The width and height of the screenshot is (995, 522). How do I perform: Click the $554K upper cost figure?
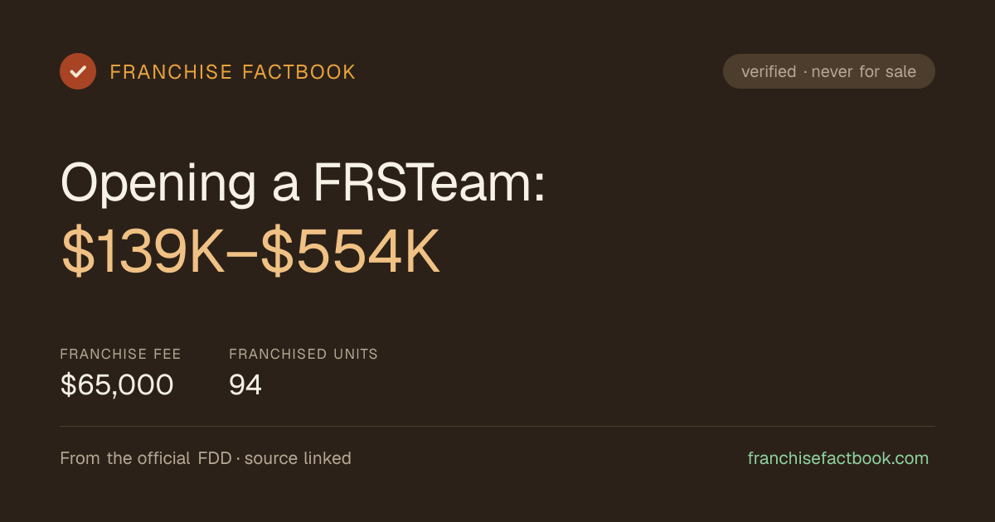(351, 252)
